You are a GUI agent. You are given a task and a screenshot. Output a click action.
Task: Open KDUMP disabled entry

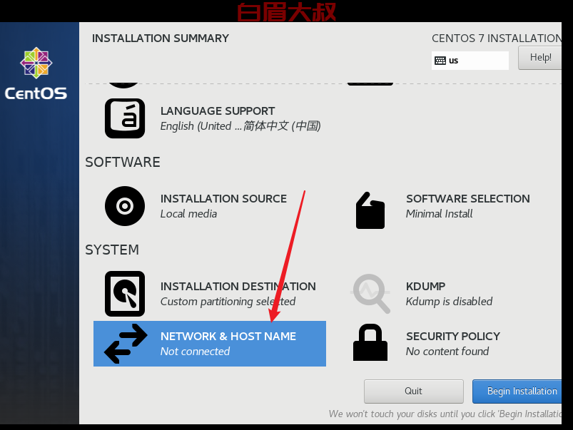click(x=449, y=294)
